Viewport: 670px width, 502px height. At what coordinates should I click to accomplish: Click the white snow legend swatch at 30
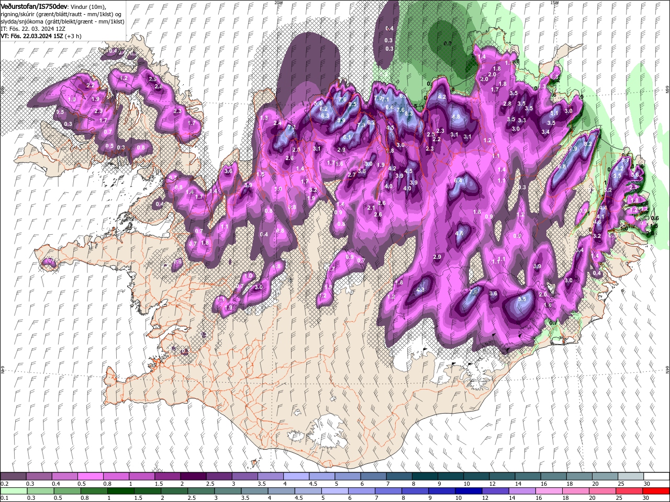point(656,476)
